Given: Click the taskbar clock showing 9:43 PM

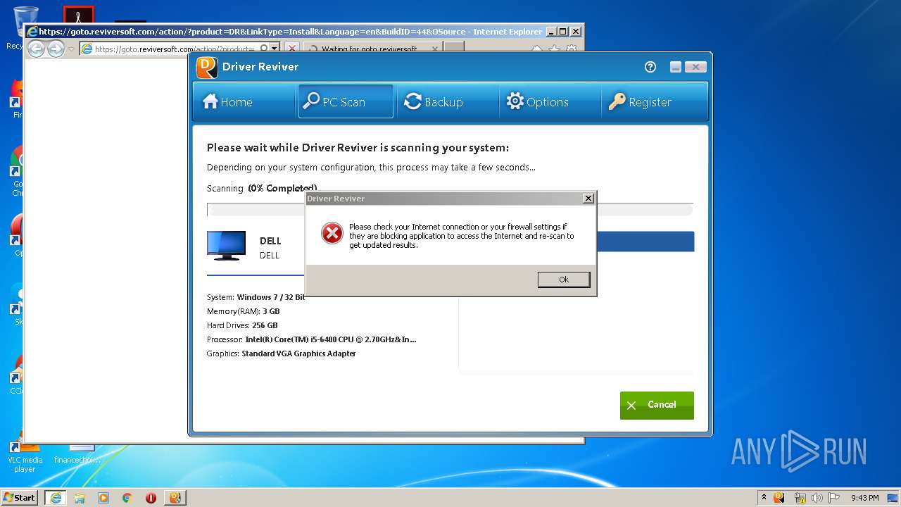Looking at the screenshot, I should [864, 498].
